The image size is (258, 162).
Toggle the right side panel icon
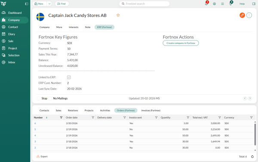tap(254, 4)
